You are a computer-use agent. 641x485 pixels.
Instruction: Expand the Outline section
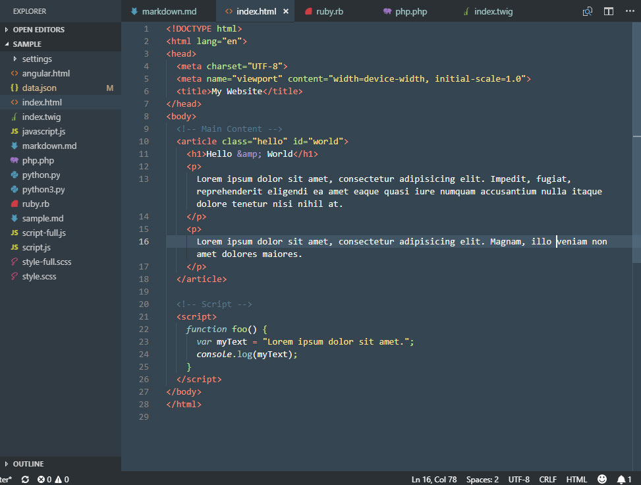click(61, 464)
